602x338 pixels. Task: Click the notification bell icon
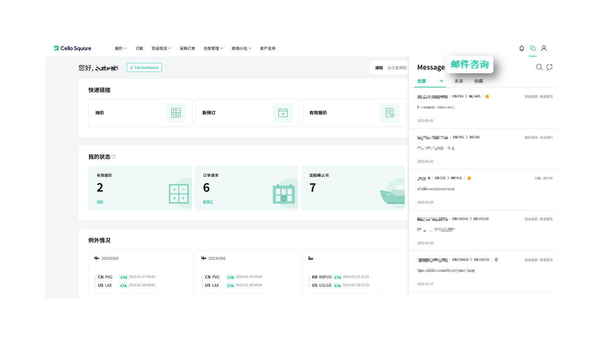tap(522, 48)
